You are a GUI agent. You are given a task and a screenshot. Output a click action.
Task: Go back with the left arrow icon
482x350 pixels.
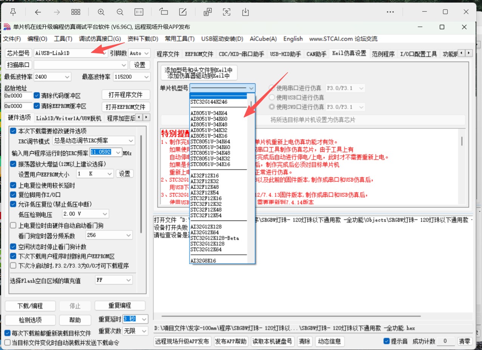coord(38,12)
